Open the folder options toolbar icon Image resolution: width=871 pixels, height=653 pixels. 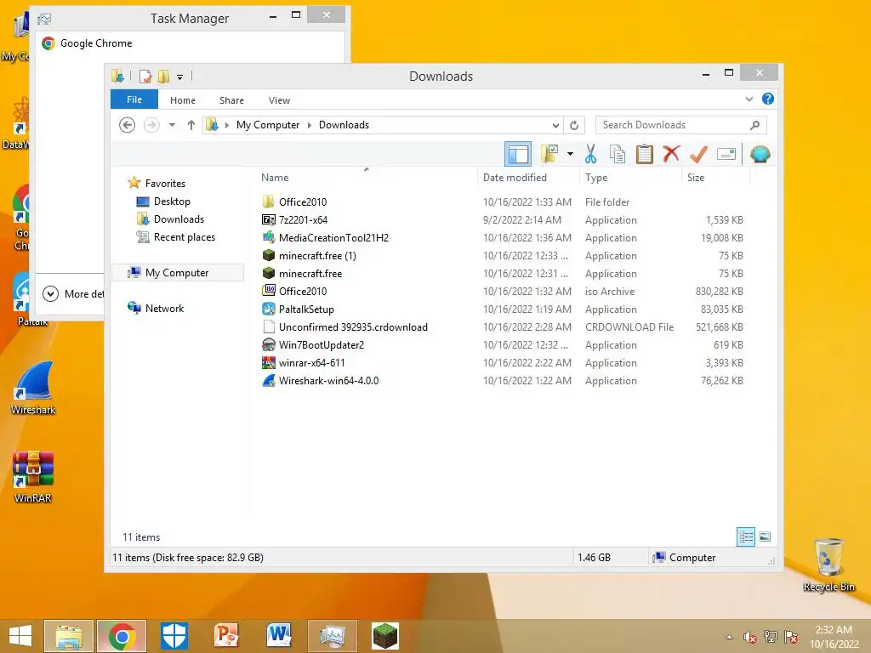pos(550,155)
